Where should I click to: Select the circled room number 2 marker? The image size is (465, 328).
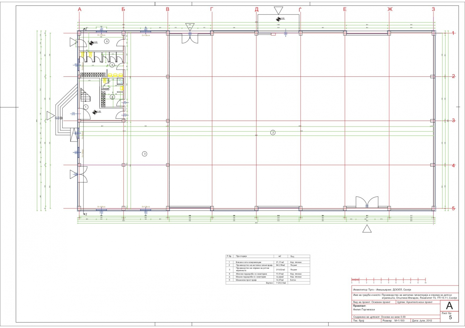(273, 133)
